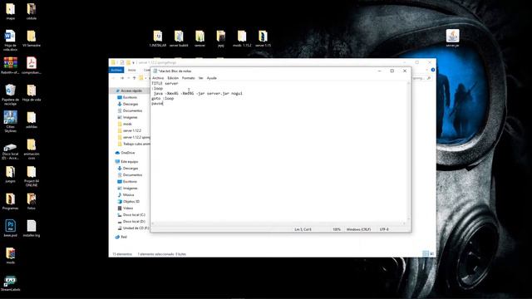Click the Notepad horizontal scrollbar left arrow
This screenshot has height=299, width=532.
[153, 223]
